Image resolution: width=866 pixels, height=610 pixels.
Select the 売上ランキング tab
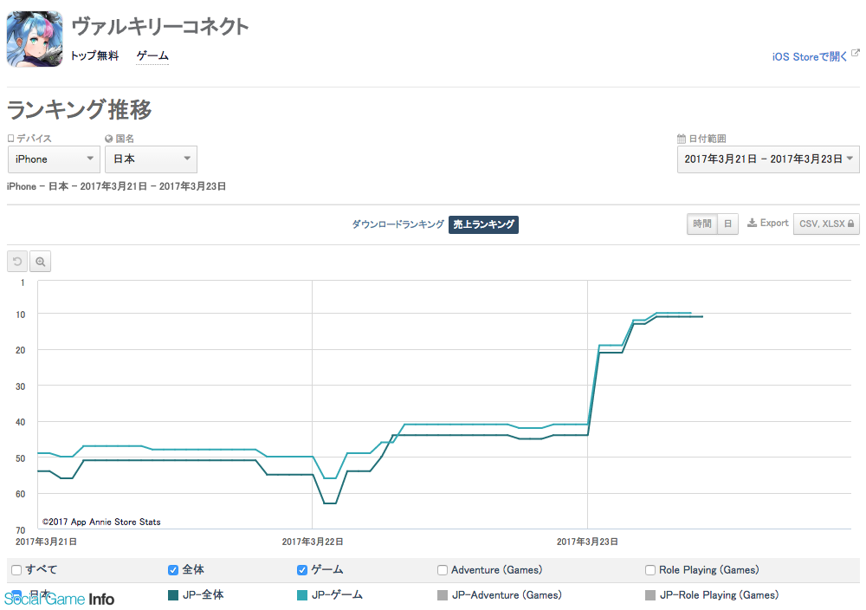[x=483, y=224]
